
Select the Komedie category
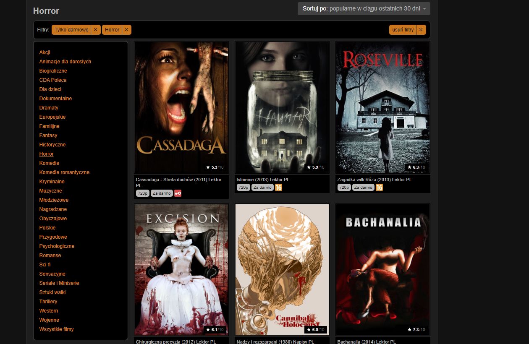pyautogui.click(x=49, y=163)
